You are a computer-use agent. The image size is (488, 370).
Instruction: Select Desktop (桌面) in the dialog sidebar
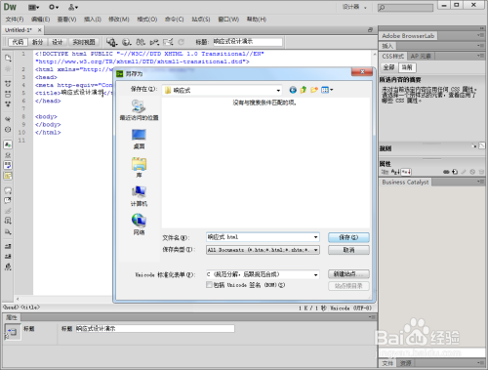[x=139, y=139]
